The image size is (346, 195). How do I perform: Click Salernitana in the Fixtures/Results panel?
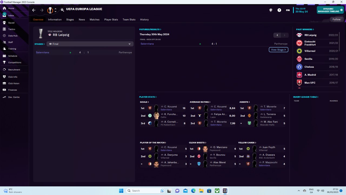coord(147,44)
